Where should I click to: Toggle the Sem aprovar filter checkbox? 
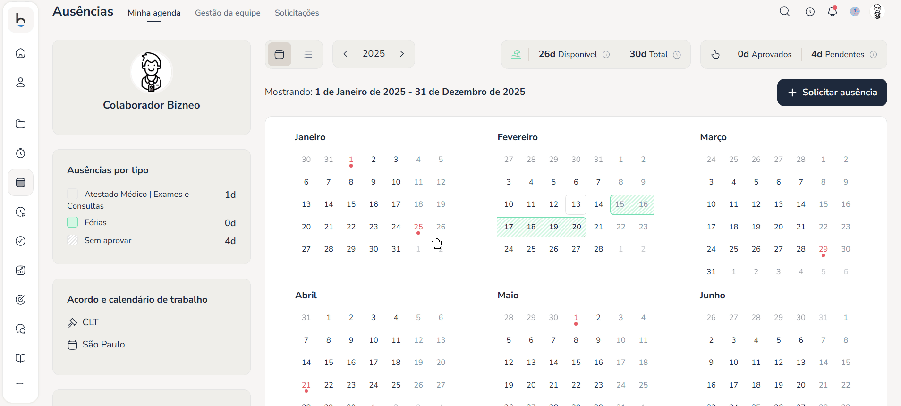pos(73,240)
